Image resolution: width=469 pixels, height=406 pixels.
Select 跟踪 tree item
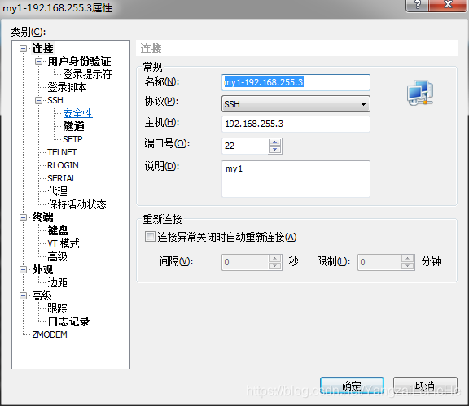tap(58, 308)
